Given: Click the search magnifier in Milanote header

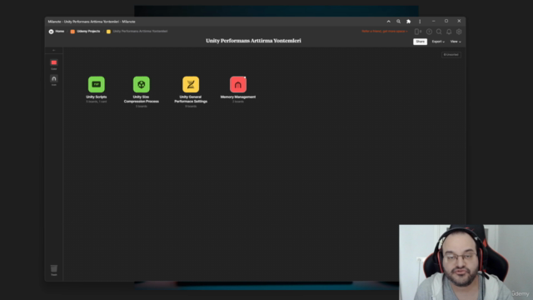Looking at the screenshot, I should (439, 32).
